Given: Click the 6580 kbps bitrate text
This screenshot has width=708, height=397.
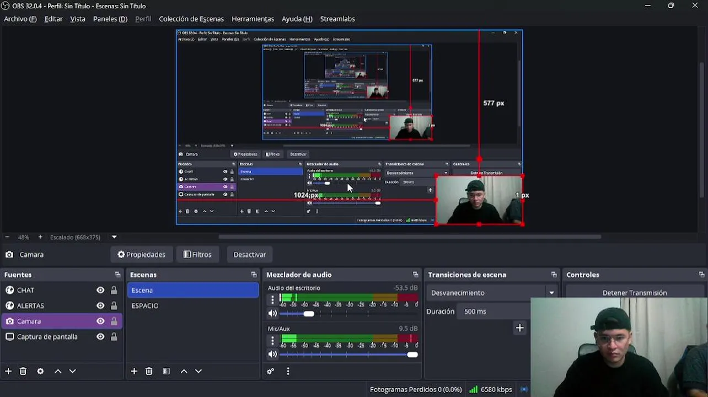Looking at the screenshot, I should [496, 389].
